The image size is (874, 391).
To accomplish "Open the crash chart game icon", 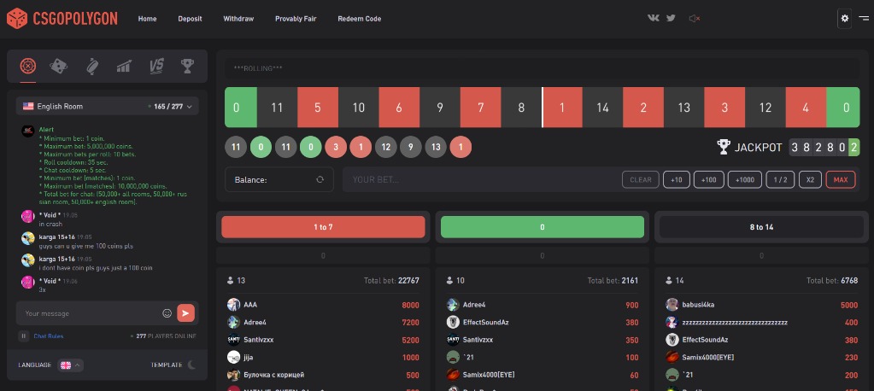I will click(x=124, y=67).
